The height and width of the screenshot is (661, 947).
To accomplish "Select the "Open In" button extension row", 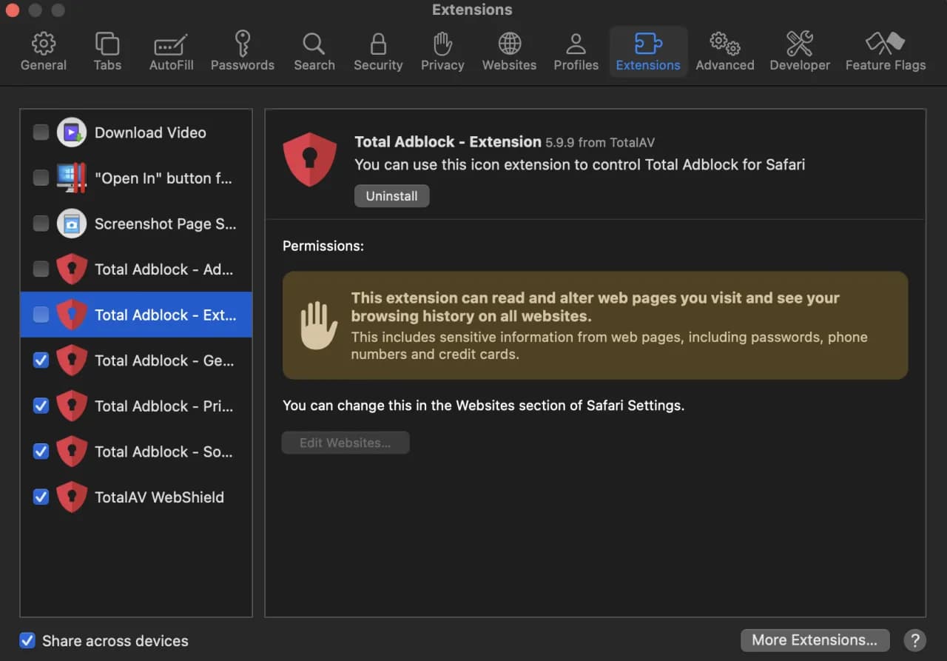I will (163, 178).
